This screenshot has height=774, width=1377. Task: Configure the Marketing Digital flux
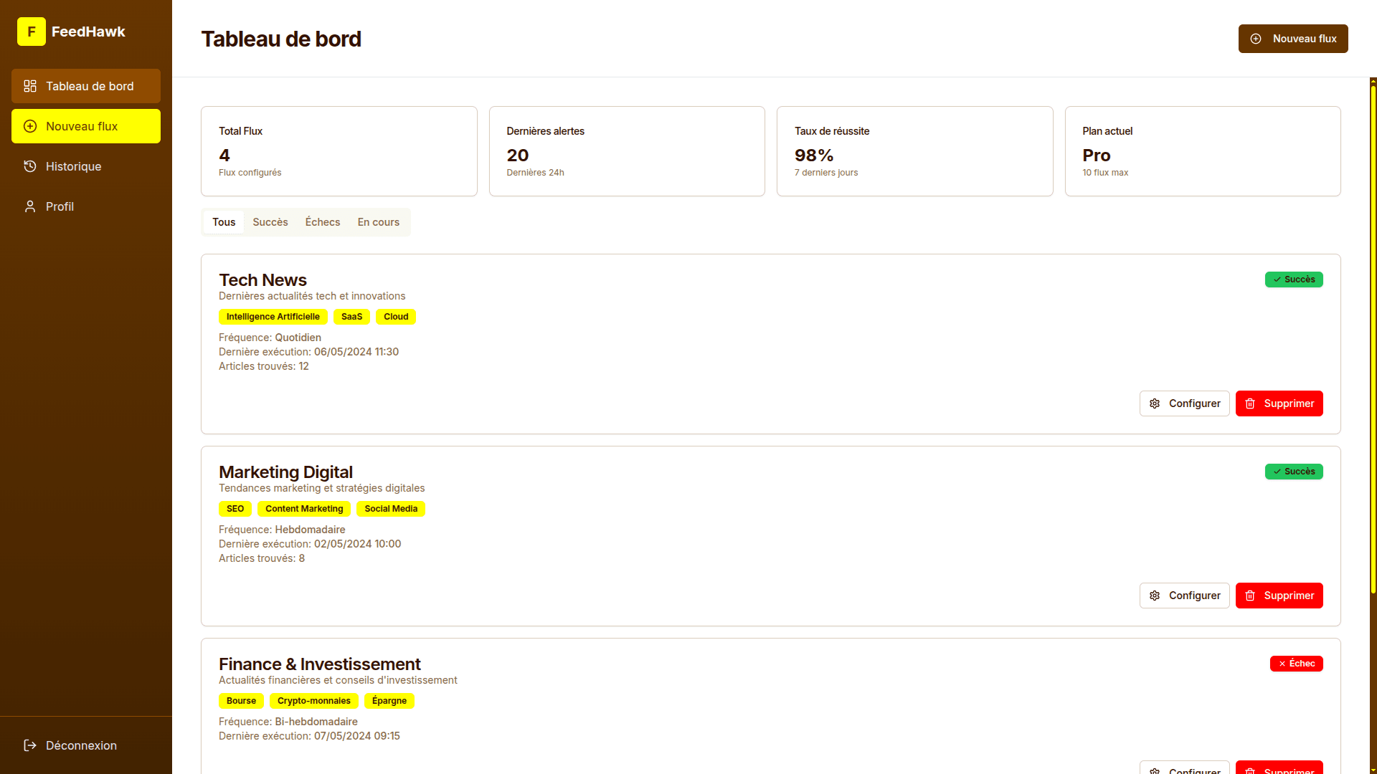click(1185, 596)
